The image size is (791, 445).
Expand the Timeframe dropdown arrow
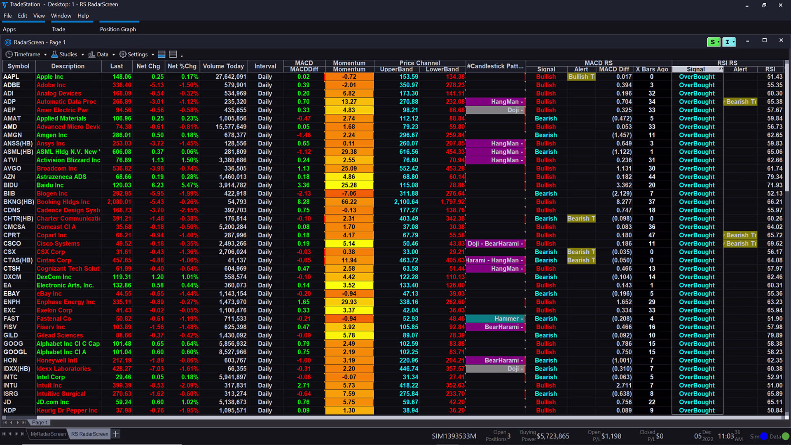pyautogui.click(x=45, y=55)
